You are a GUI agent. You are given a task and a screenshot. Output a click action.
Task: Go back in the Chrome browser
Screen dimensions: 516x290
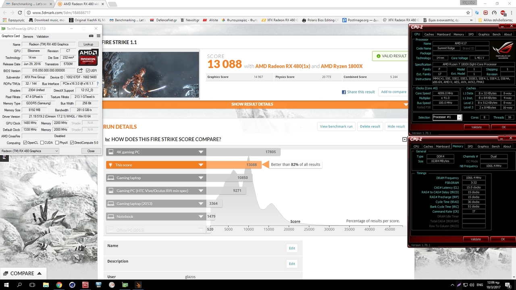4,13
